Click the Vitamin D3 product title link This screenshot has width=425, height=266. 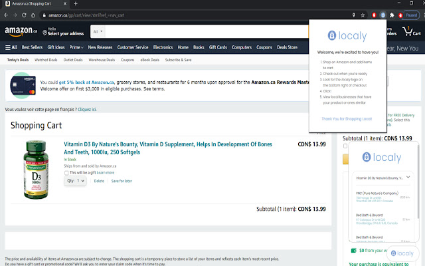[x=168, y=148]
